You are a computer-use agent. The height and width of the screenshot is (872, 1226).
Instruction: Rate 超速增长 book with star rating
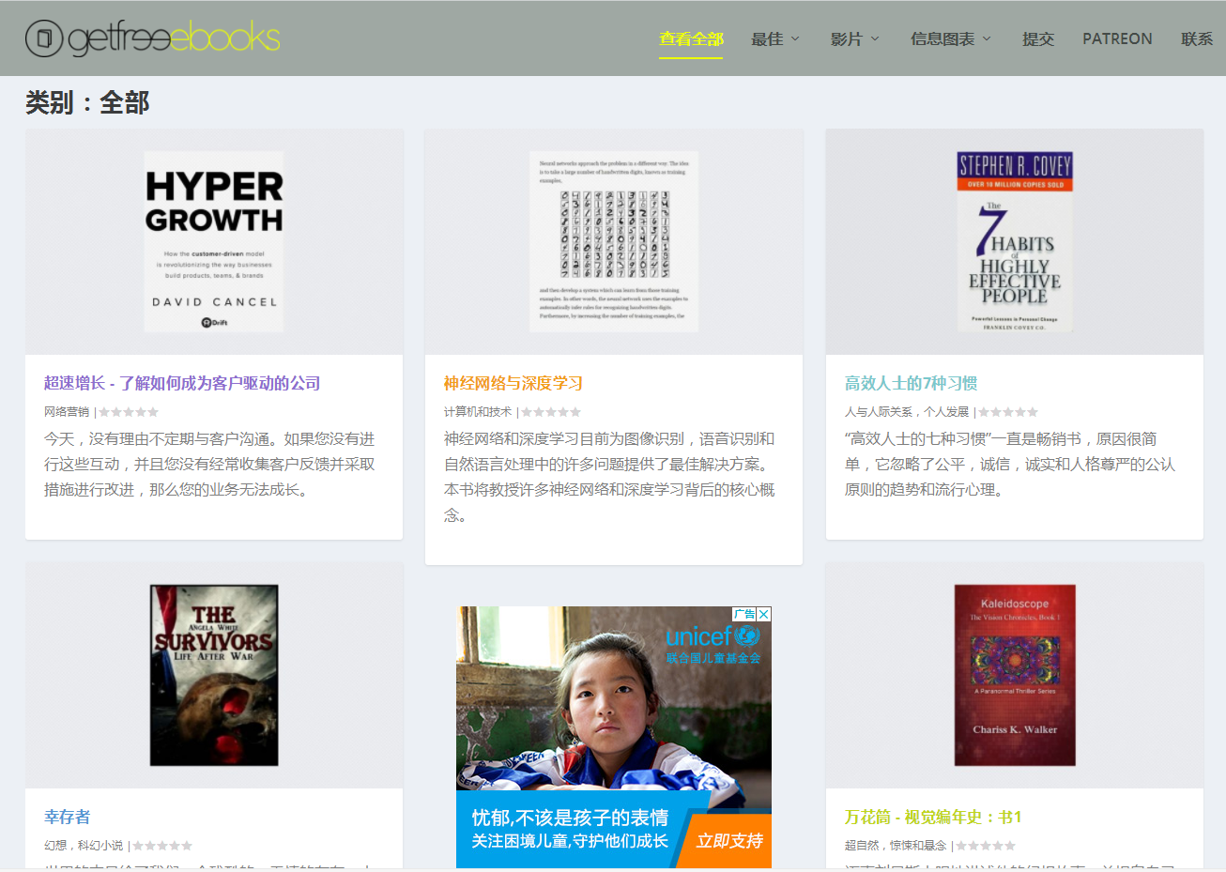tap(129, 412)
